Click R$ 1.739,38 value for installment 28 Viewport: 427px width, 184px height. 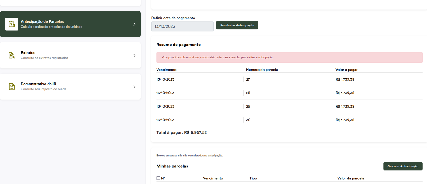tap(345, 93)
